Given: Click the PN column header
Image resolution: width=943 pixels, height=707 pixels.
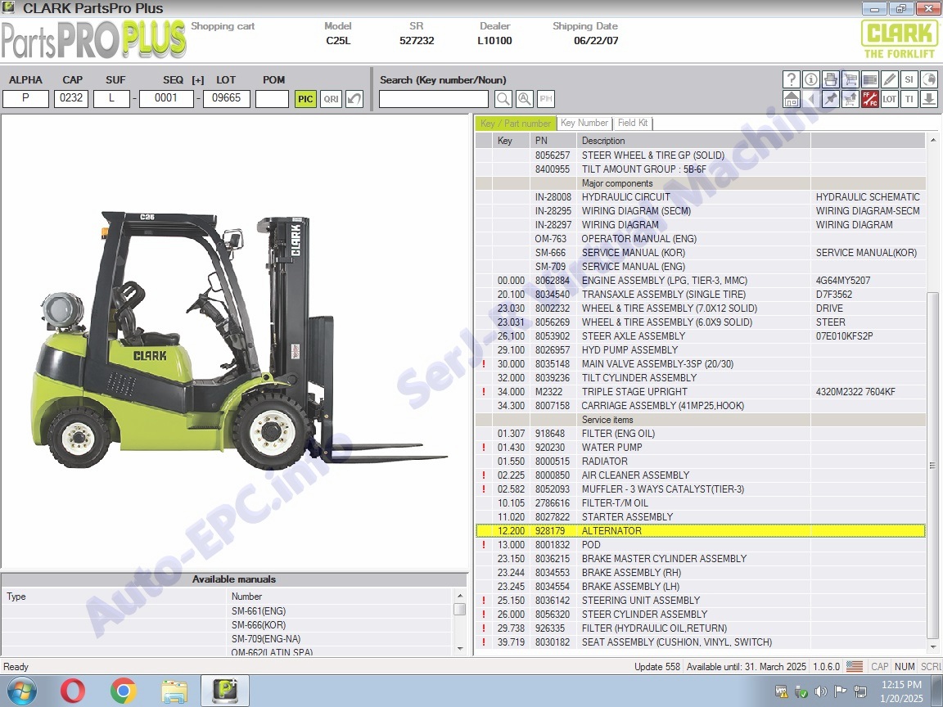Looking at the screenshot, I should click(x=553, y=141).
